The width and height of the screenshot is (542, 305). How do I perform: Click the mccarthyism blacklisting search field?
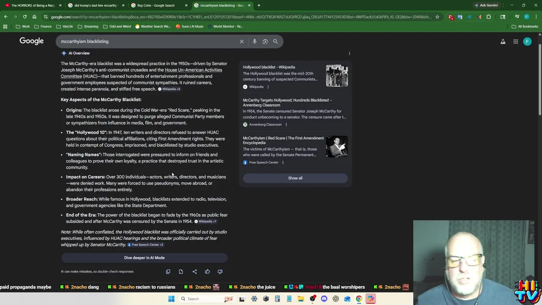pos(148,42)
